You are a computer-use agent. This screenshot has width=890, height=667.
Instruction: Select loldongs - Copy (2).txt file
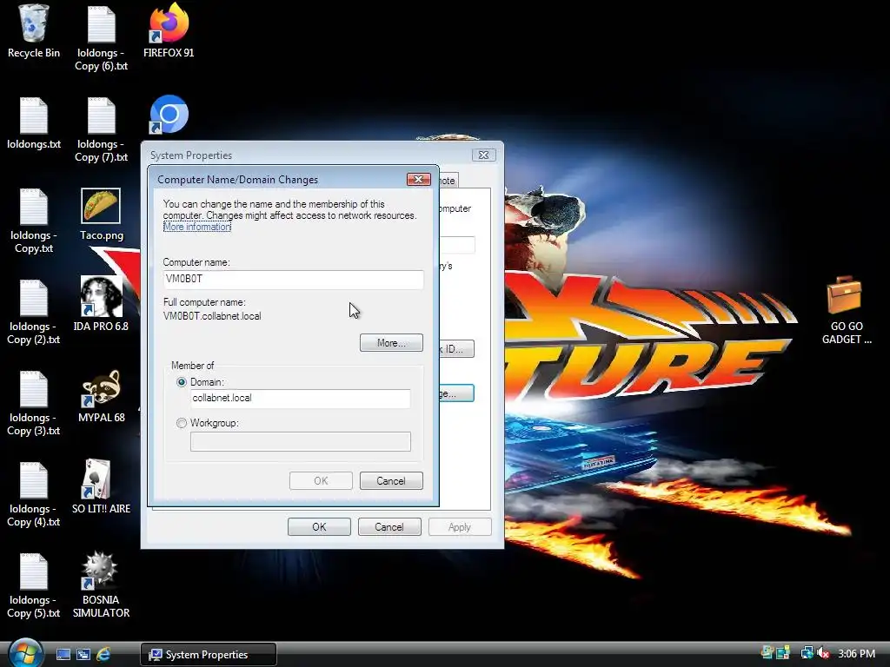(x=34, y=312)
